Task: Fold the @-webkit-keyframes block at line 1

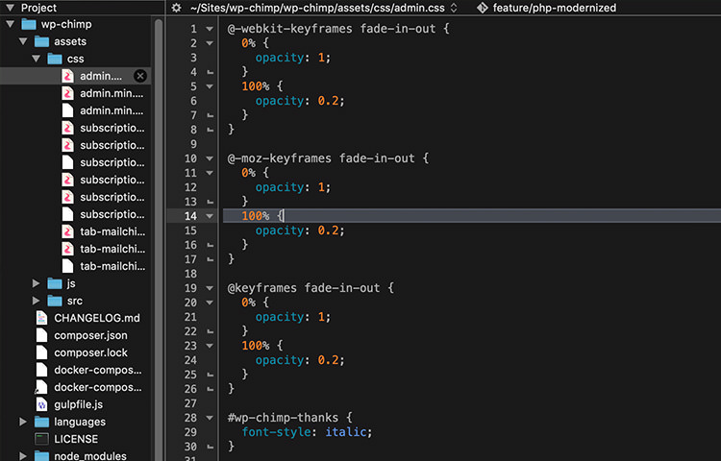Action: click(210, 29)
